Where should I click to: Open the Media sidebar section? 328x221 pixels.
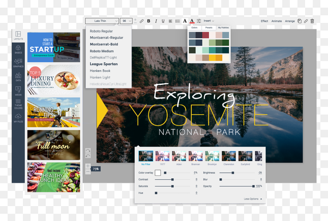[18, 91]
